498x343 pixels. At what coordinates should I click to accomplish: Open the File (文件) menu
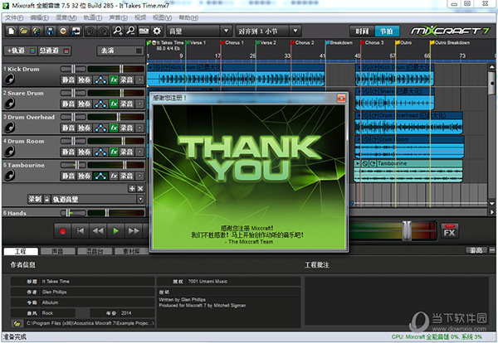(14, 17)
